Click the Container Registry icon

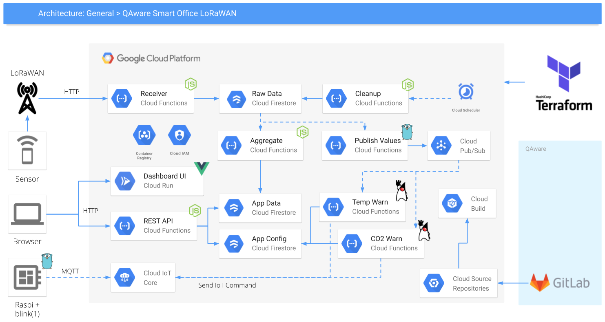coord(144,135)
